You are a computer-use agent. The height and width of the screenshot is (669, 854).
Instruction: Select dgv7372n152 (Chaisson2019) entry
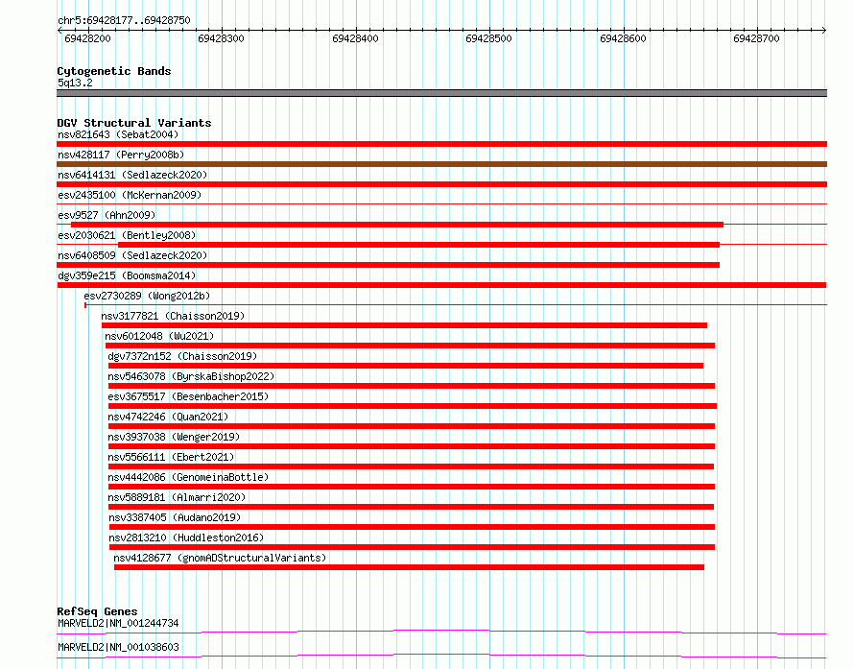coord(182,356)
